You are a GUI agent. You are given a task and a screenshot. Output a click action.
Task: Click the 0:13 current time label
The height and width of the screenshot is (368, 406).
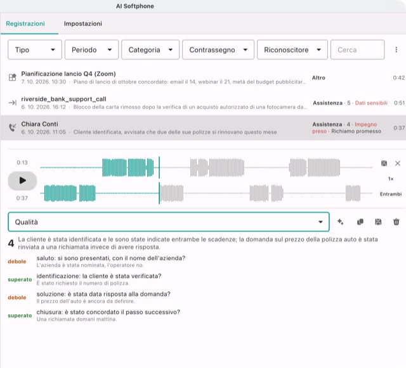pos(22,162)
